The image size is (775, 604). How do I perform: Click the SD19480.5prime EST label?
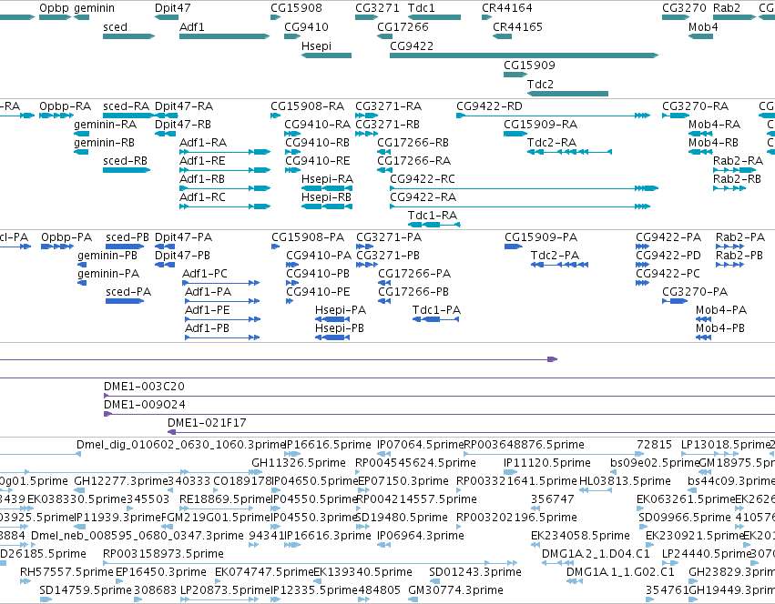(402, 518)
